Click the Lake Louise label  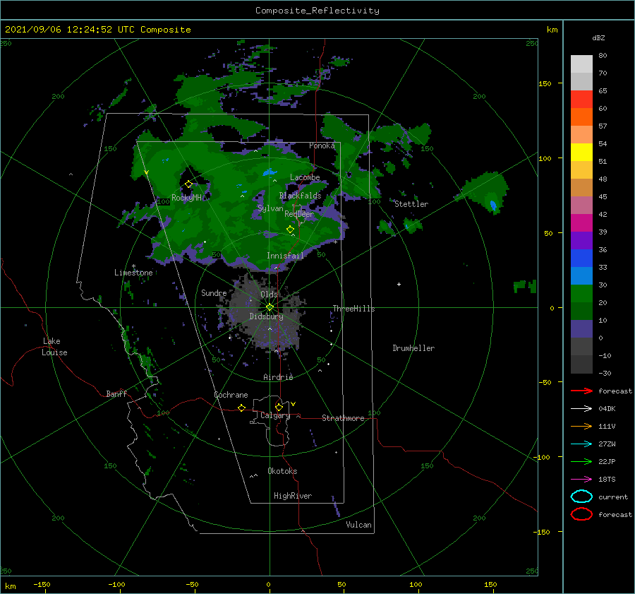tap(54, 347)
